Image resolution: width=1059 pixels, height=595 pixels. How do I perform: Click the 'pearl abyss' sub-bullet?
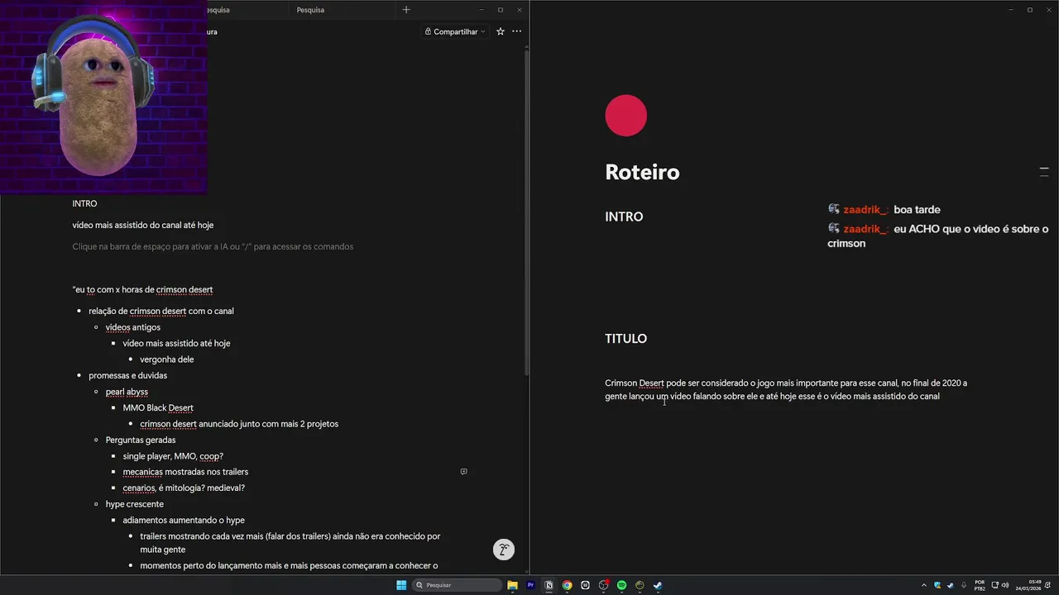127,392
